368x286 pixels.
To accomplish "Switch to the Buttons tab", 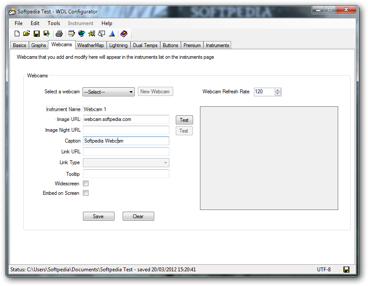I will 170,45.
